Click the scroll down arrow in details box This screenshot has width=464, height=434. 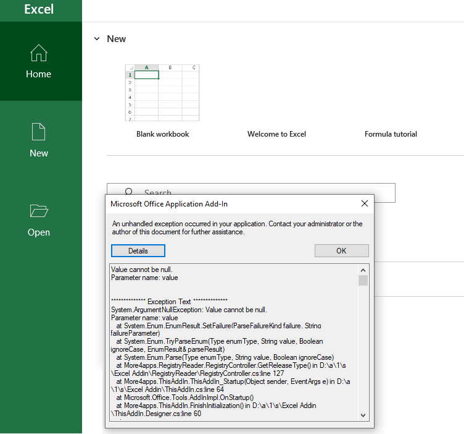(363, 415)
